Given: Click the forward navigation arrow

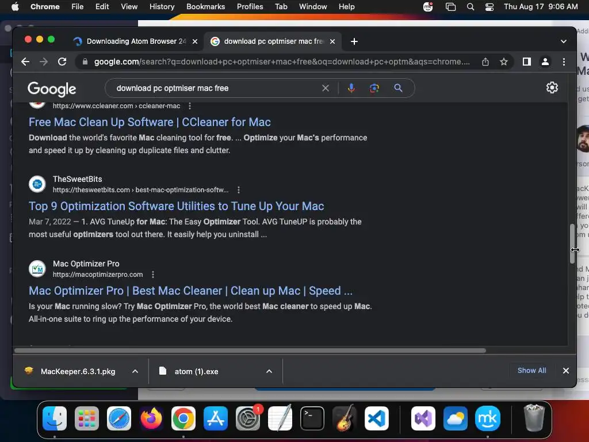Looking at the screenshot, I should [x=44, y=62].
